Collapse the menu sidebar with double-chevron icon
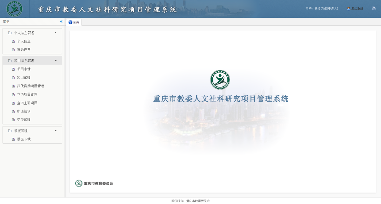Image resolution: width=381 pixels, height=204 pixels. [x=61, y=22]
